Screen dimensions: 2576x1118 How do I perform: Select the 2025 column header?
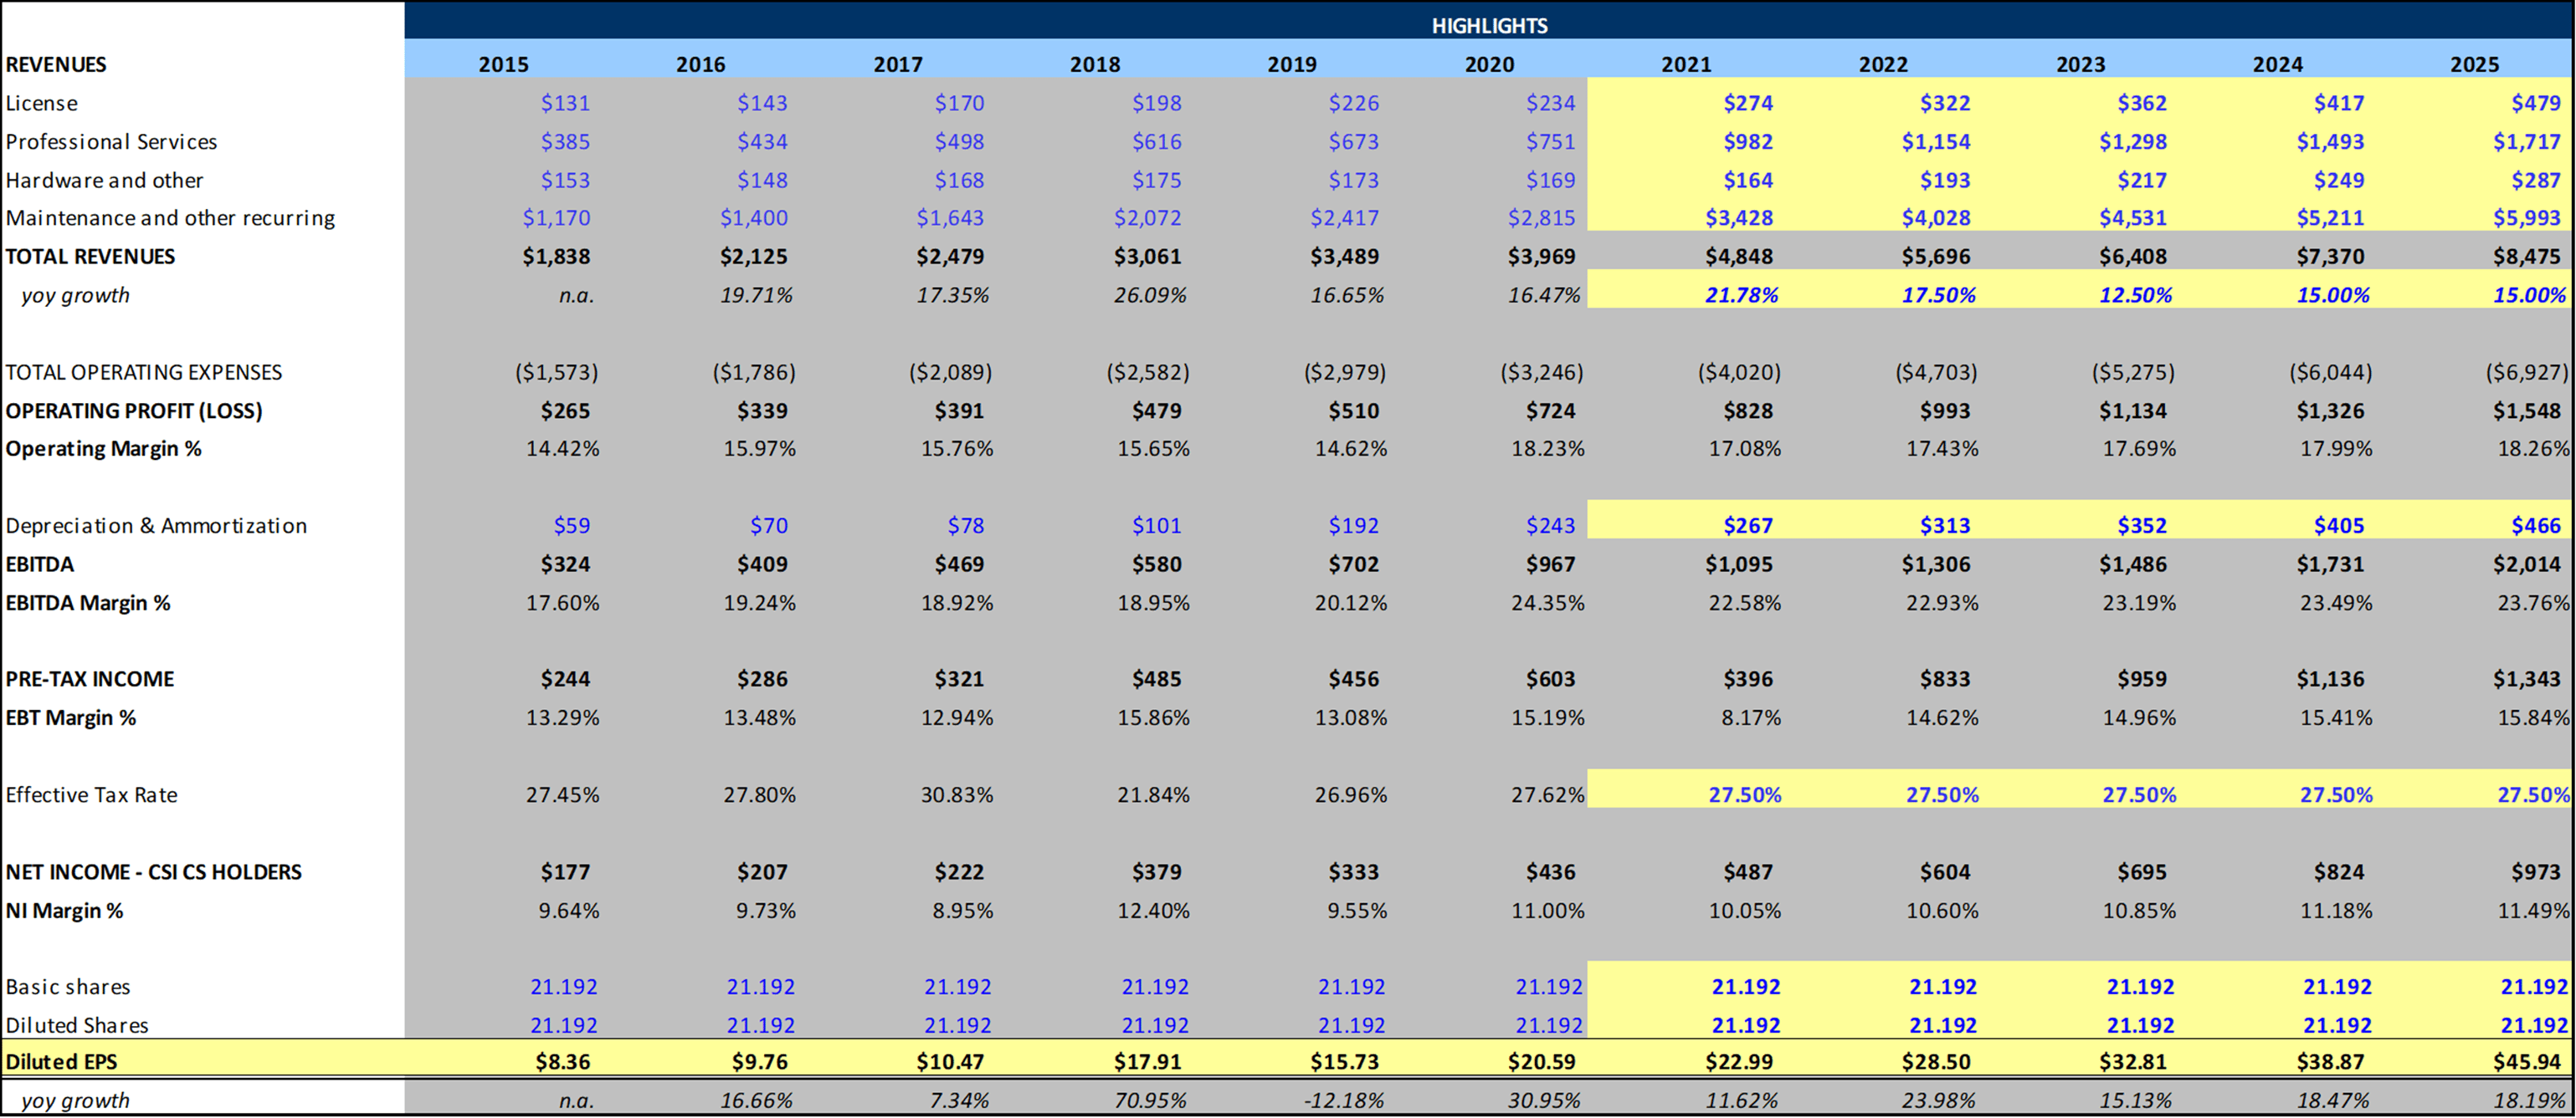[2474, 65]
